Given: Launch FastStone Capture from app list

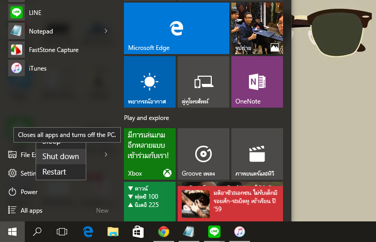Looking at the screenshot, I should [53, 50].
